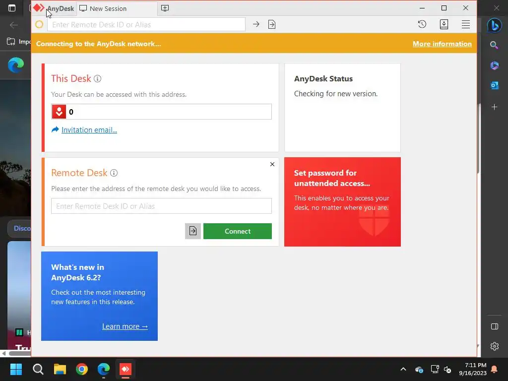Open Set password for unattended access tile
The width and height of the screenshot is (508, 381).
[x=342, y=202]
